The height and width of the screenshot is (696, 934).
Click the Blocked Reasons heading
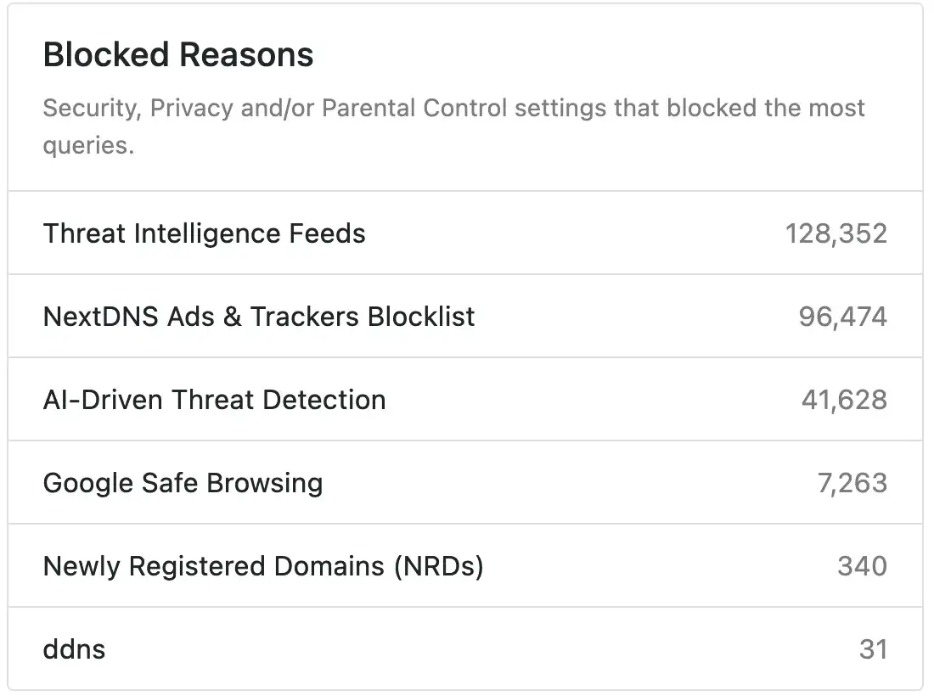pyautogui.click(x=178, y=55)
